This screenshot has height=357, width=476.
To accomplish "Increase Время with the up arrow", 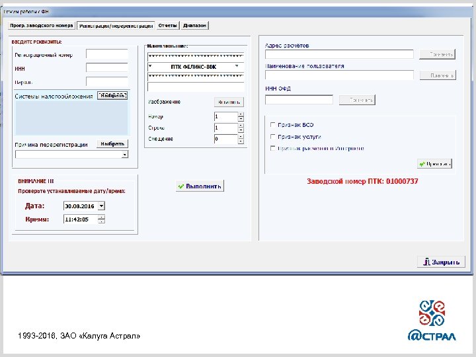I will [101, 217].
